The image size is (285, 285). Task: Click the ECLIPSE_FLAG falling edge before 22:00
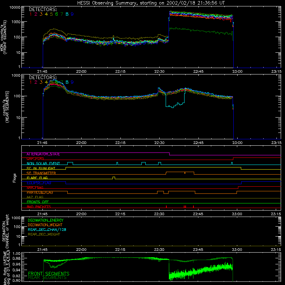(66, 183)
